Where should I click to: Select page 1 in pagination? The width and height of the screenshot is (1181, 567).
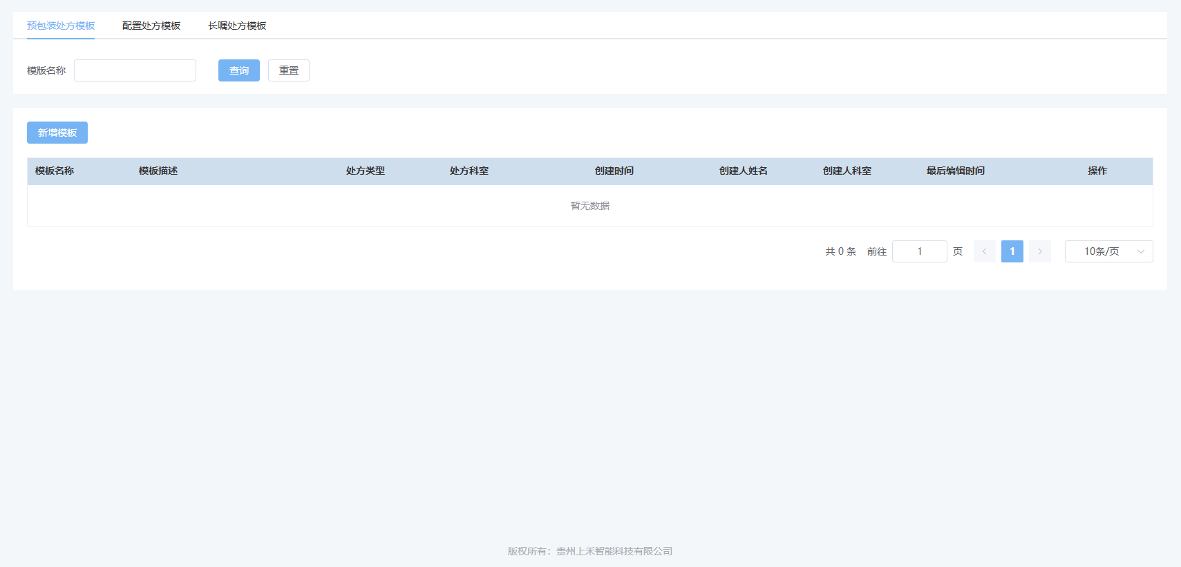(1012, 251)
